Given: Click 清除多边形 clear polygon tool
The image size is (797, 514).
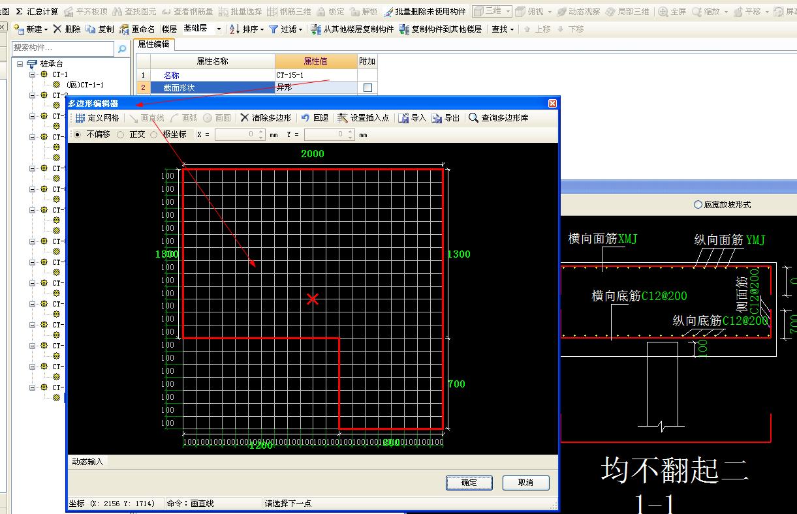Looking at the screenshot, I should 266,118.
